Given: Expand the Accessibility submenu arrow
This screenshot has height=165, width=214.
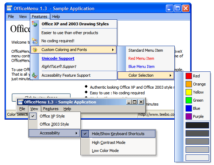Looking at the screenshot, I should click(76, 133).
